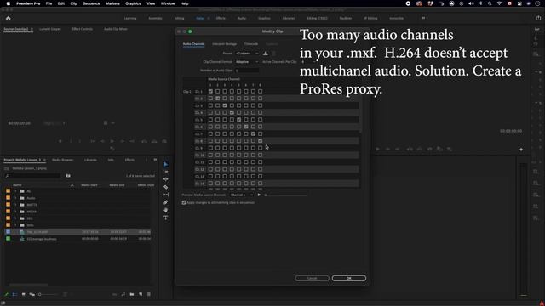Click Find icon in Project panel

pos(123,294)
